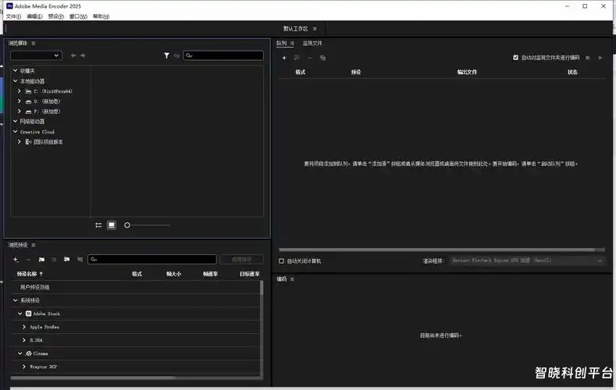Switch to the 监视文件 watch folders tab
This screenshot has height=390, width=616.
click(312, 43)
